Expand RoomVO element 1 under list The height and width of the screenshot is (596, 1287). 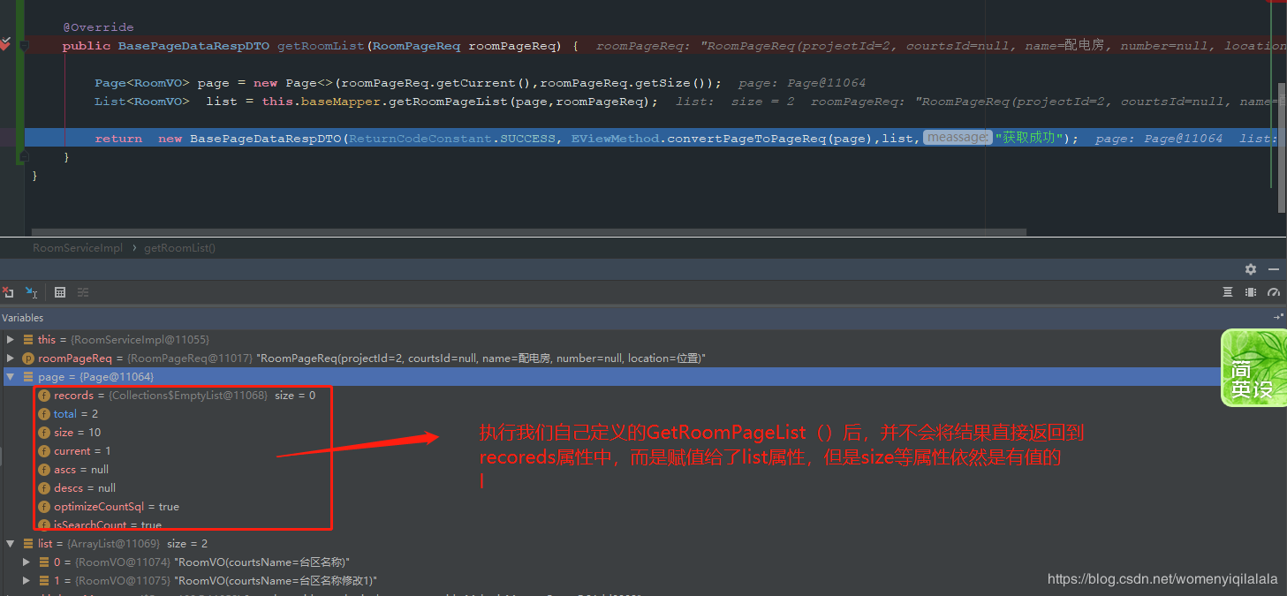point(26,580)
